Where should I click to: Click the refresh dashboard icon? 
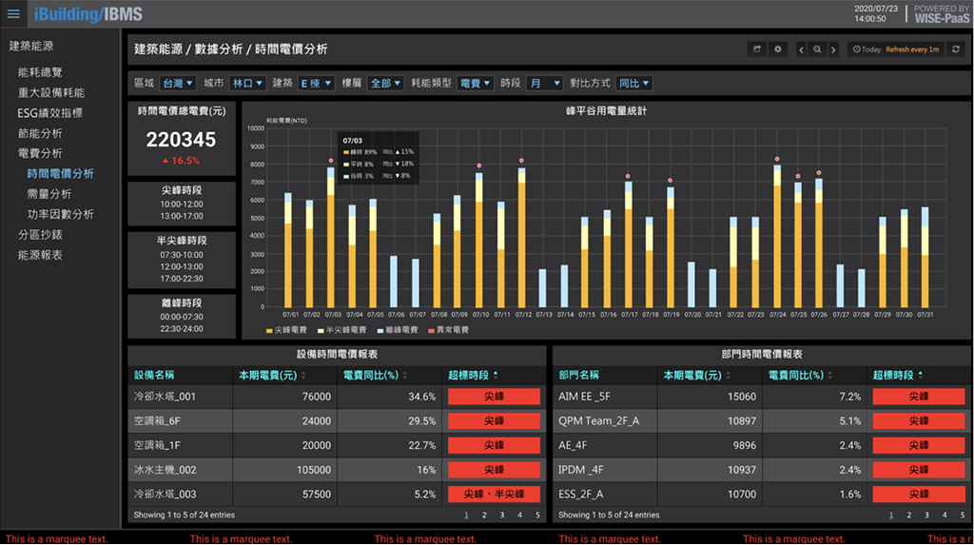coord(956,49)
